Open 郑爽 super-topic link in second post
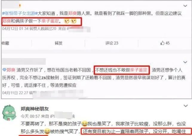Screen dimensions: 192x136 (x=11, y=70)
